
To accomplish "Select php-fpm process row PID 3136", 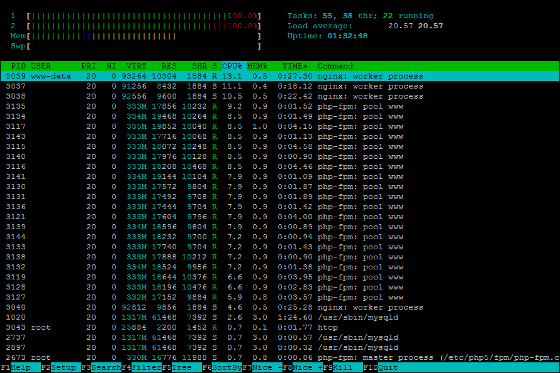I will pos(280,207).
